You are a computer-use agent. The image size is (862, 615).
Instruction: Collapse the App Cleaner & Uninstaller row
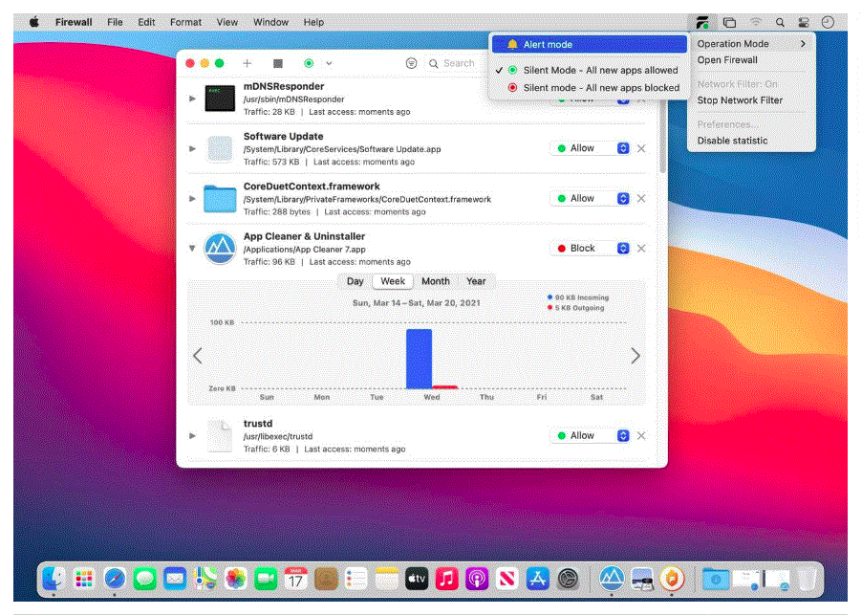[192, 248]
